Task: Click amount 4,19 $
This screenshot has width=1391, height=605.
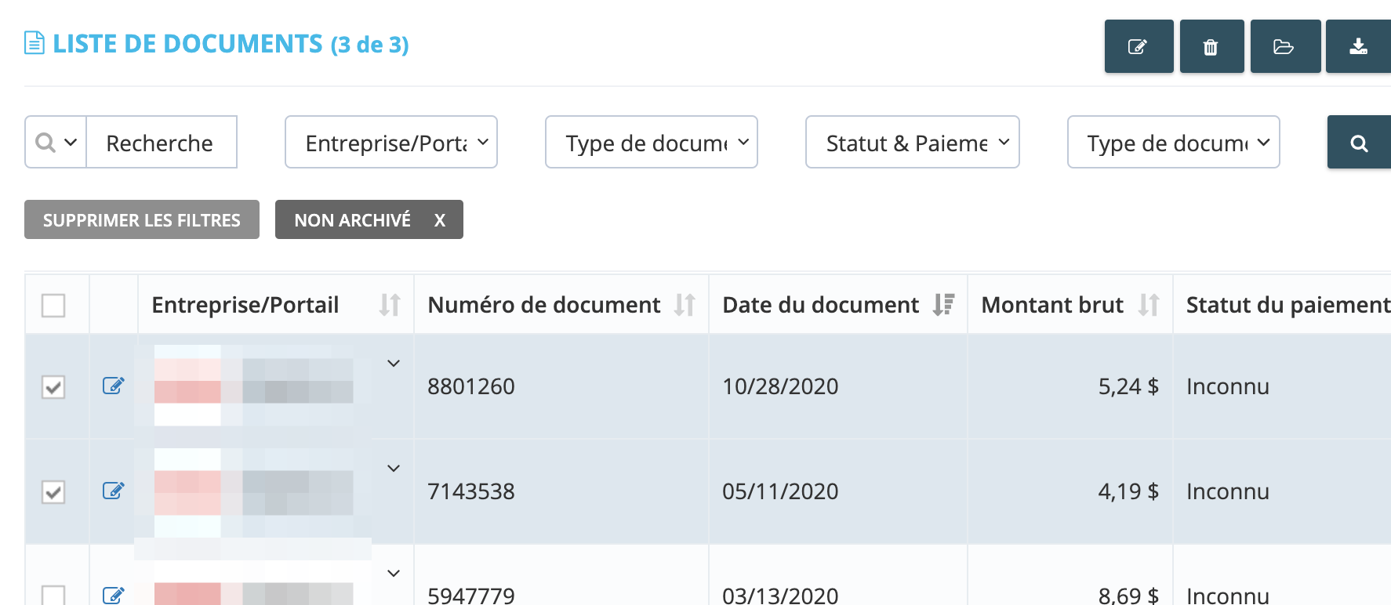Action: coord(1128,491)
